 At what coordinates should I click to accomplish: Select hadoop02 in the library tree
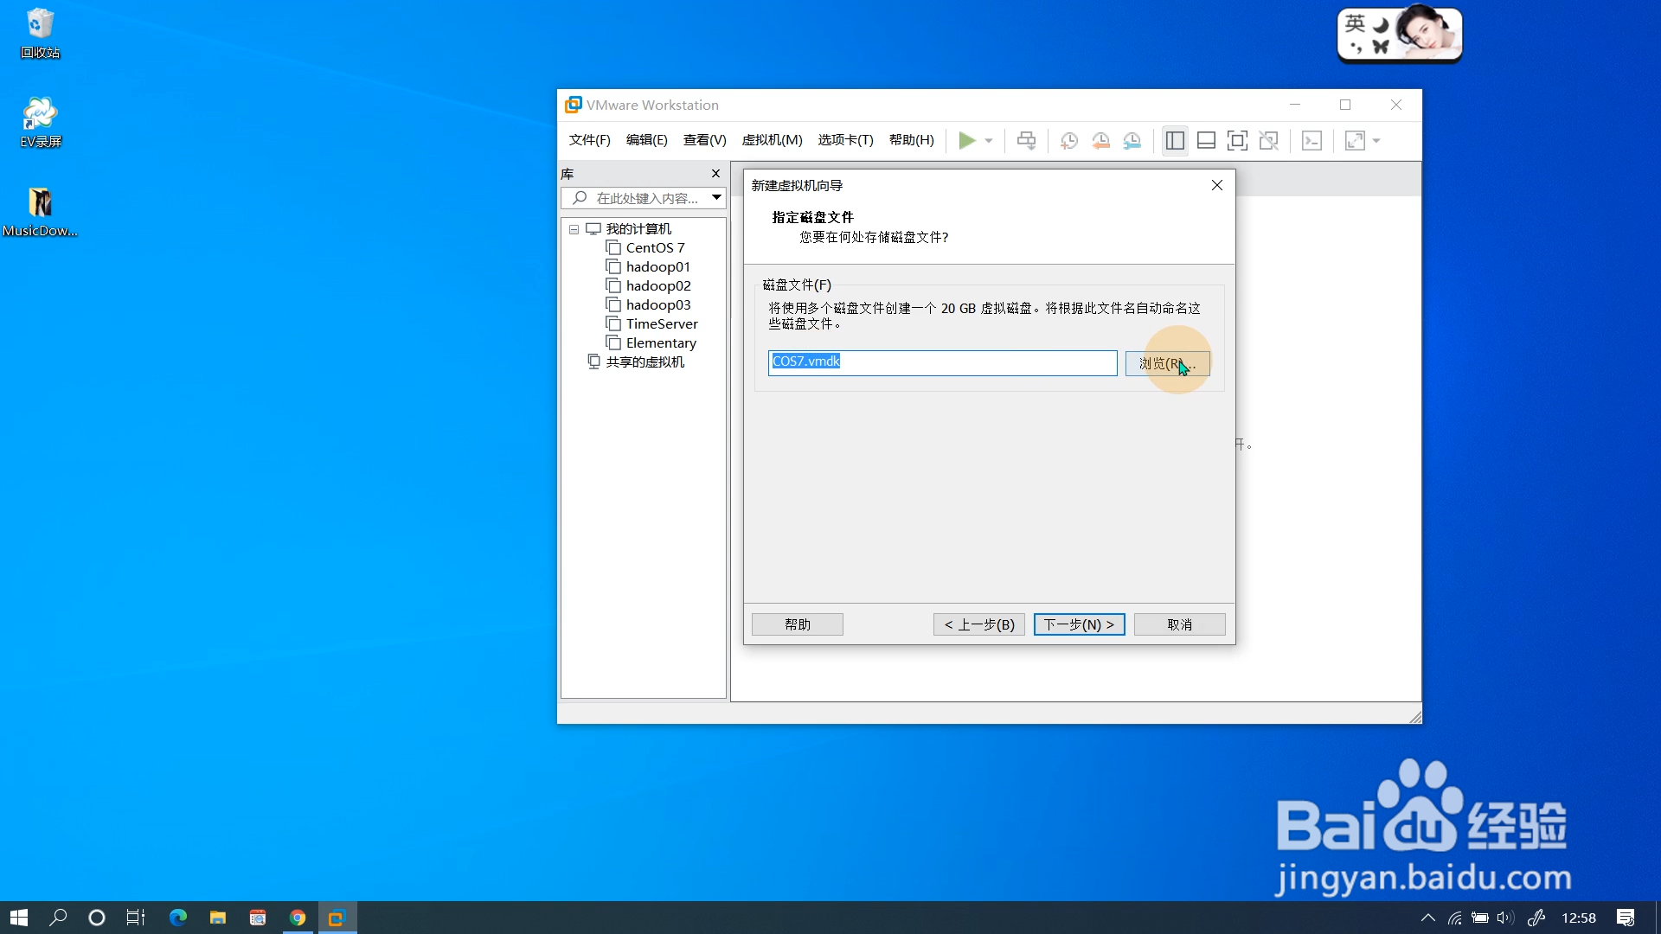(657, 285)
